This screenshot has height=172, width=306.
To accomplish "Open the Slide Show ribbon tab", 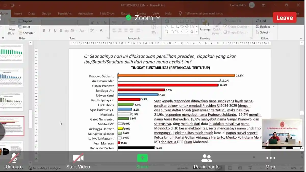I will 107,14.
